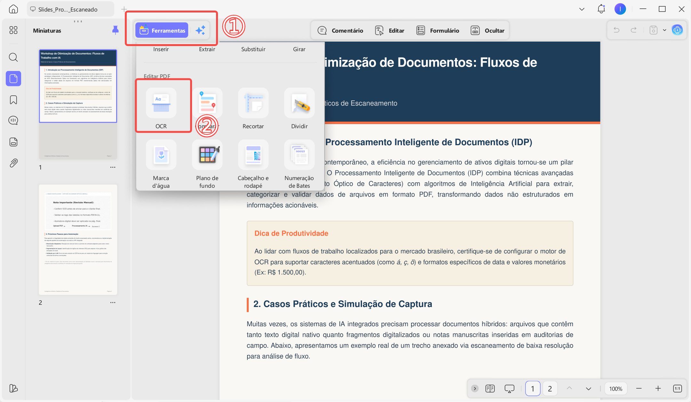Open the form fields sidebar panel
The width and height of the screenshot is (691, 402).
(x=13, y=142)
